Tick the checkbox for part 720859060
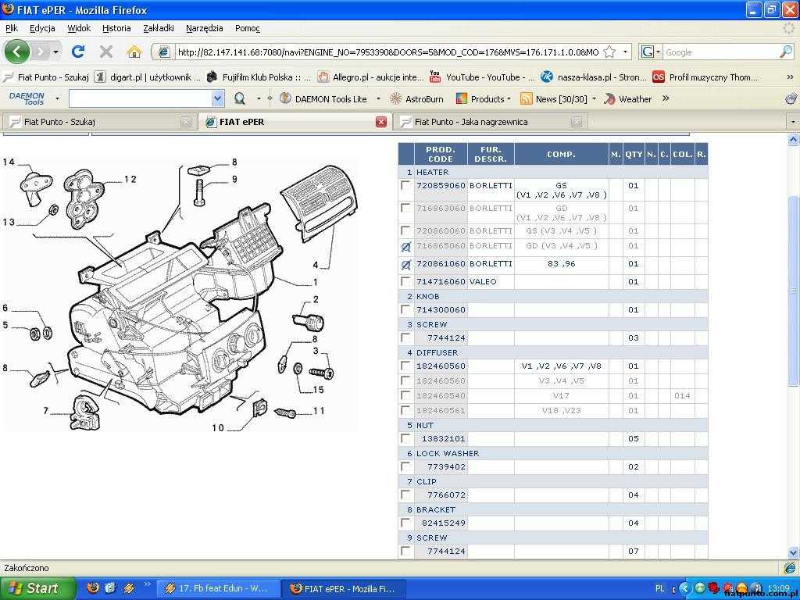The image size is (800, 600). tap(405, 185)
